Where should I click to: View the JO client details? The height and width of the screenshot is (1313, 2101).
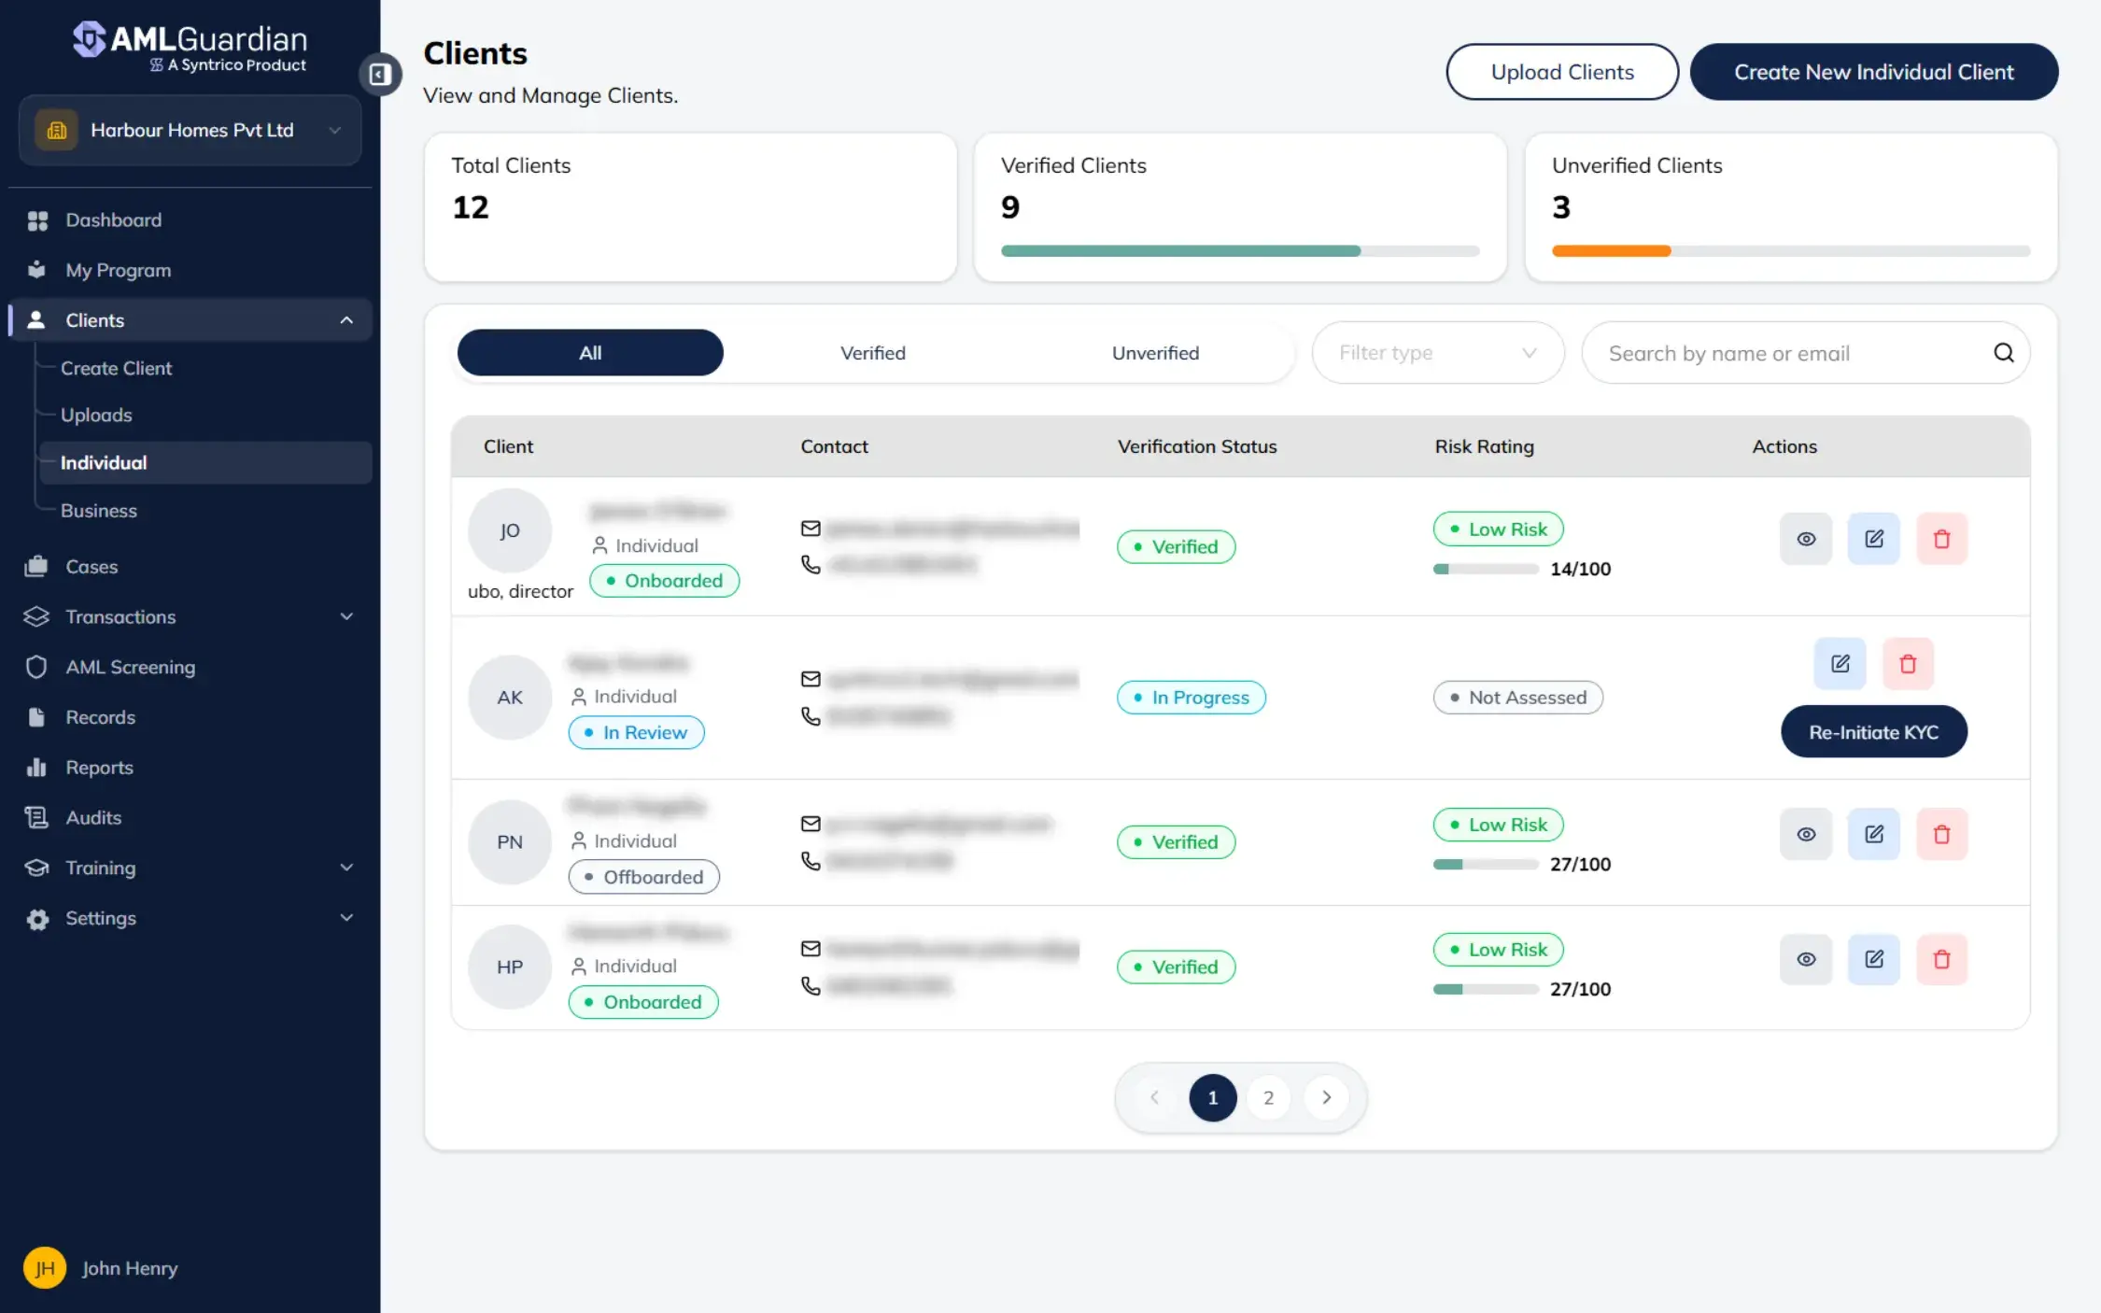click(x=1806, y=539)
